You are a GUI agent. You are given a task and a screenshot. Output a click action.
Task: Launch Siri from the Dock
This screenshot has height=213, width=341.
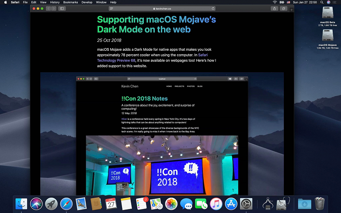[36, 204]
